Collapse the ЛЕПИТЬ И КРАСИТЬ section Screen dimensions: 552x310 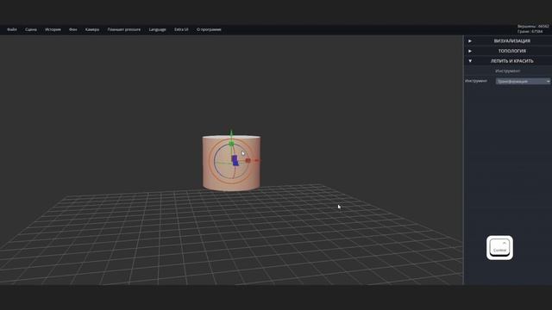pyautogui.click(x=508, y=61)
